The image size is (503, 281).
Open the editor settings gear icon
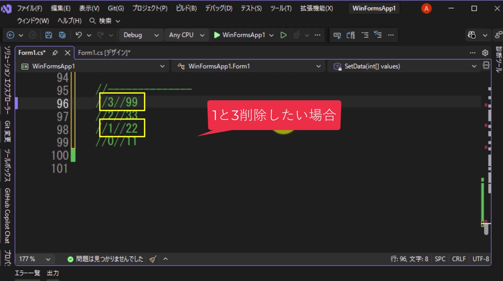point(485,53)
